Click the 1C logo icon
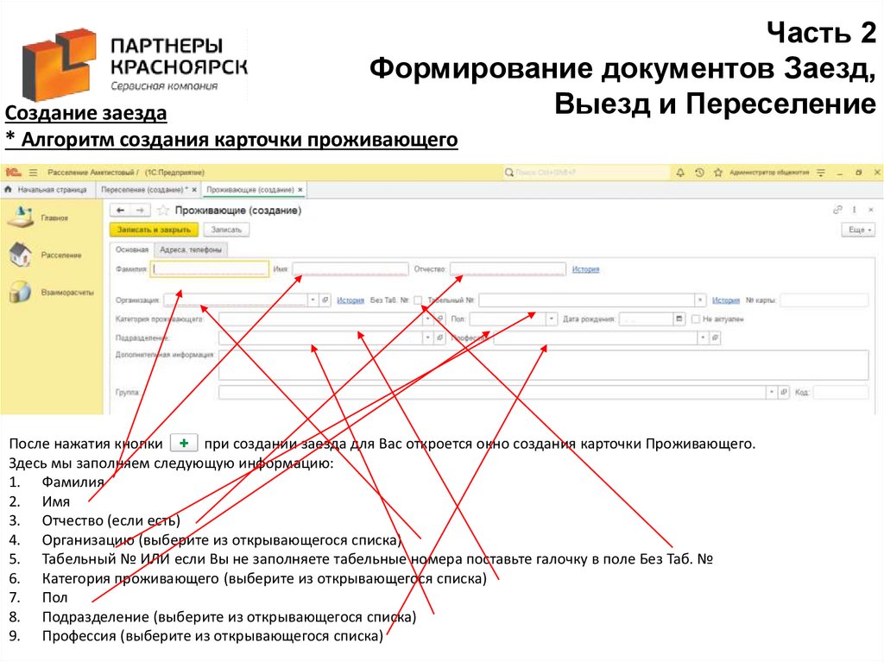The image size is (884, 662). coord(14,173)
